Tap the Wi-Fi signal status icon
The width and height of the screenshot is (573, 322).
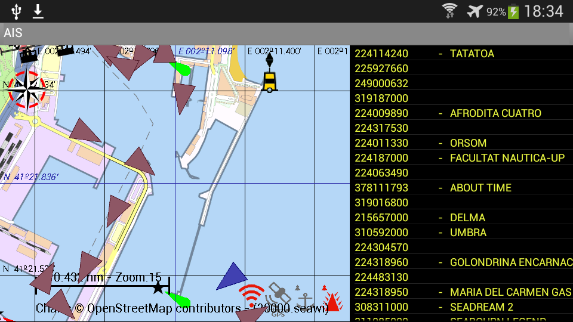tap(449, 11)
